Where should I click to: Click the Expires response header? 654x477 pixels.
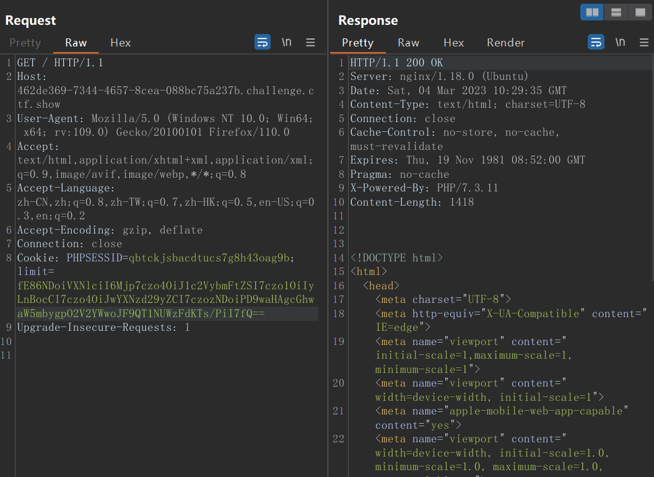click(468, 160)
